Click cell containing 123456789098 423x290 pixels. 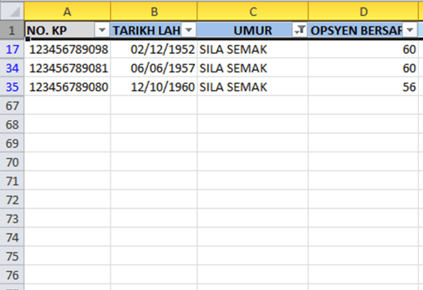pyautogui.click(x=68, y=49)
